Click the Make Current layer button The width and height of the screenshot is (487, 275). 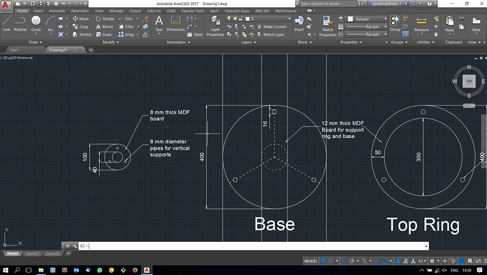click(274, 27)
